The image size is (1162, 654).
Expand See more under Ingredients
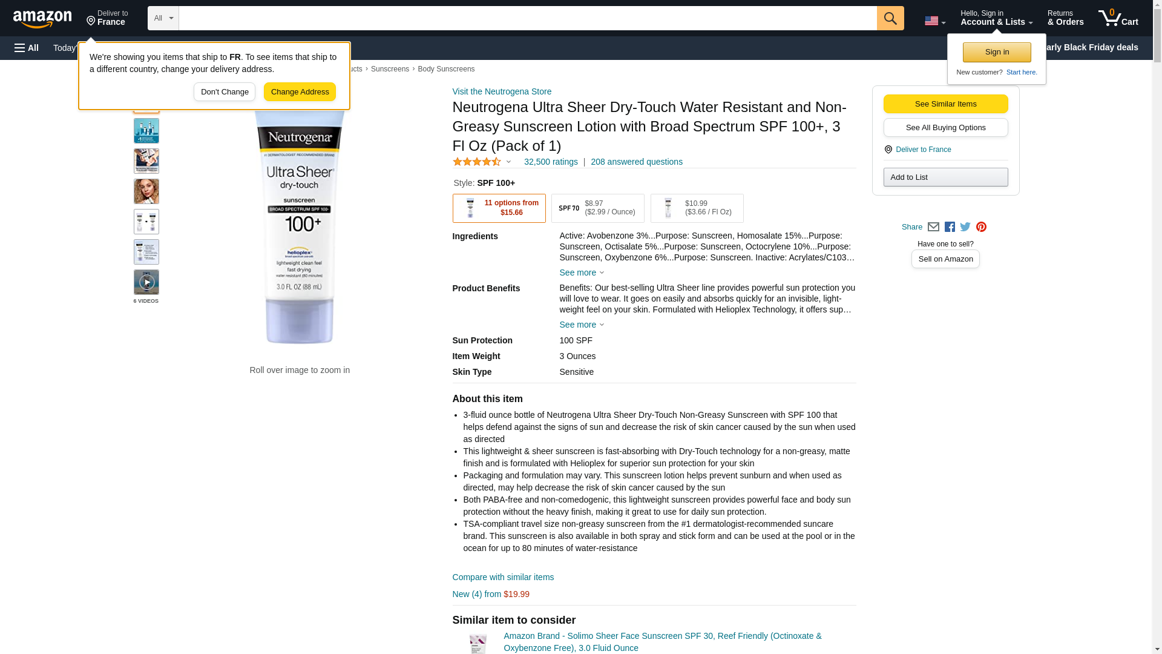(x=582, y=273)
